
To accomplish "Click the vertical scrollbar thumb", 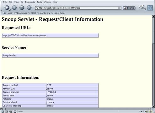I will (153, 31).
